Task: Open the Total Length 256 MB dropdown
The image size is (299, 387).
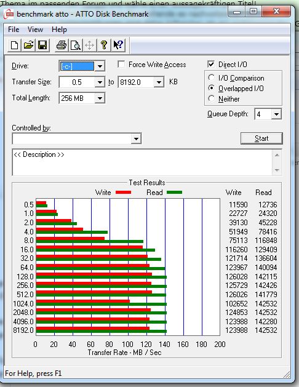Action: tap(100, 98)
